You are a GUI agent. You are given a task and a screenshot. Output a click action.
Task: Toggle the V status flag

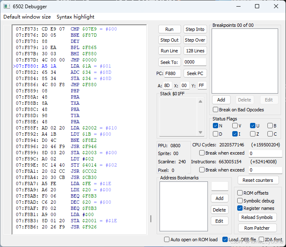tap(237, 126)
